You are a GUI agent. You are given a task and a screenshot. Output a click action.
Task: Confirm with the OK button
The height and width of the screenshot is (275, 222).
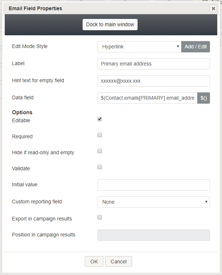(x=94, y=262)
